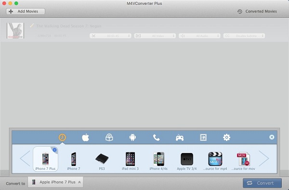Show next profiles with right arrow
The width and height of the screenshot is (289, 190).
264,158
